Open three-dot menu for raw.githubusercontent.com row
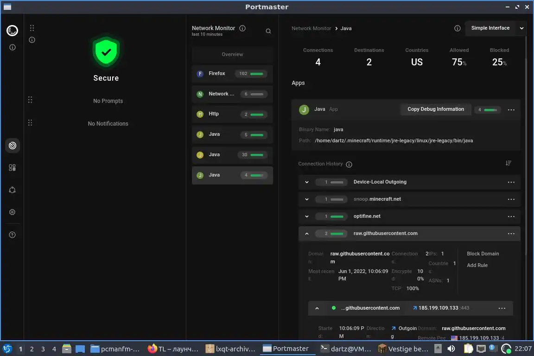This screenshot has height=356, width=534. pyautogui.click(x=511, y=234)
